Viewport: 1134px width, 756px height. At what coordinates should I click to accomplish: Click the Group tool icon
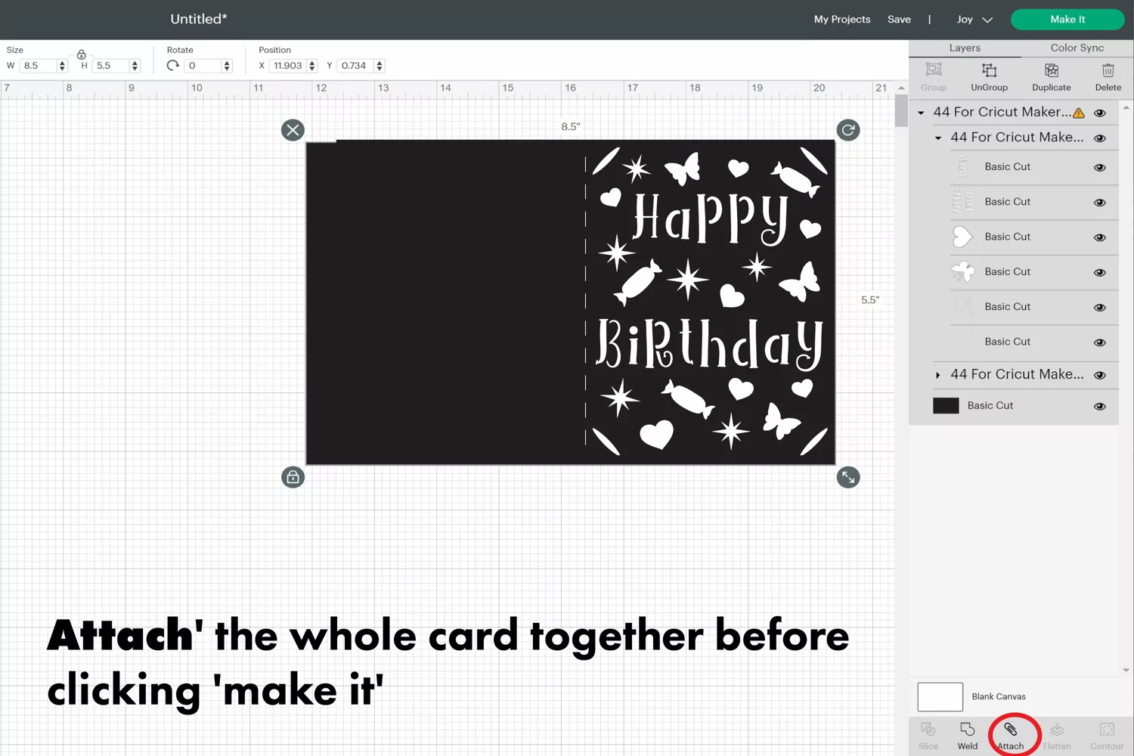pos(934,70)
